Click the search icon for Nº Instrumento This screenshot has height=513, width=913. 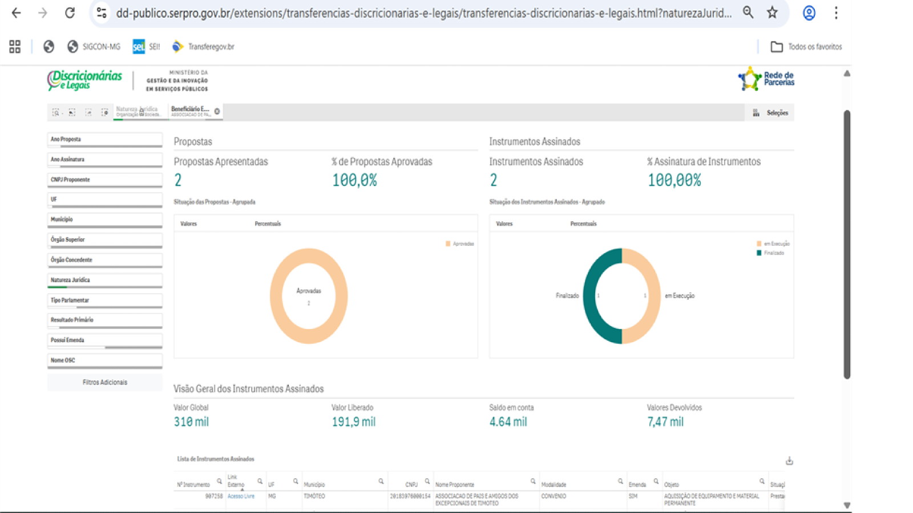point(219,482)
